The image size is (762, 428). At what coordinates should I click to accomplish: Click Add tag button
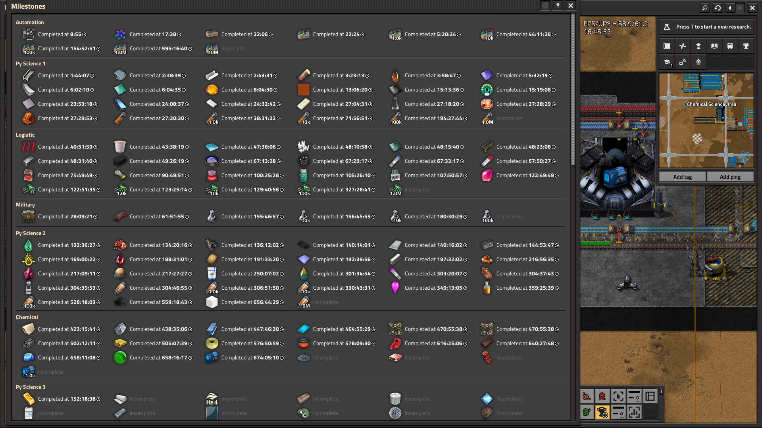[683, 177]
